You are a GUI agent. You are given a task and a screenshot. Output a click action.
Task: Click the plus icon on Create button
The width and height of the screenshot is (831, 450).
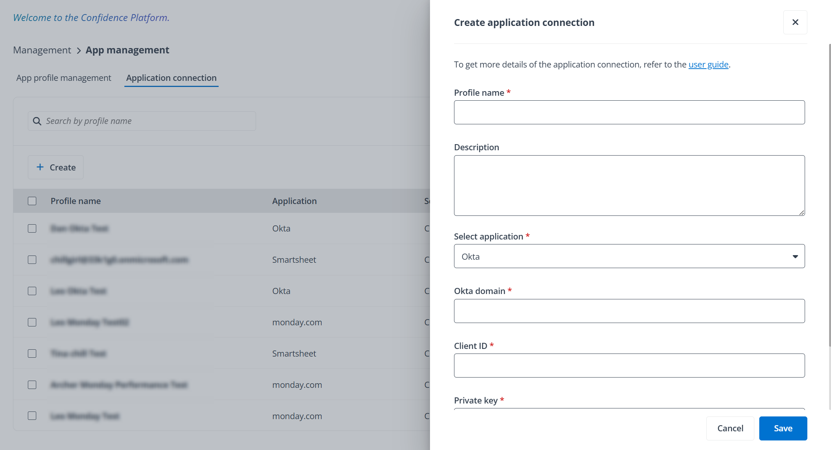click(x=40, y=167)
